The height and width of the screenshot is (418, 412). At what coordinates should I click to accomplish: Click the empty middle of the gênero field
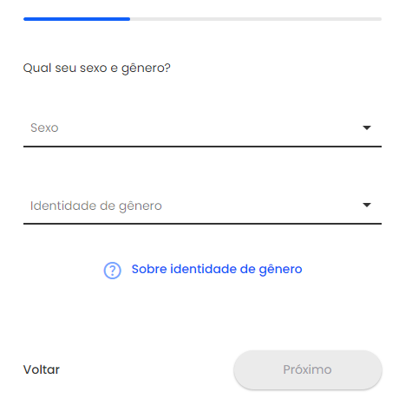260,206
